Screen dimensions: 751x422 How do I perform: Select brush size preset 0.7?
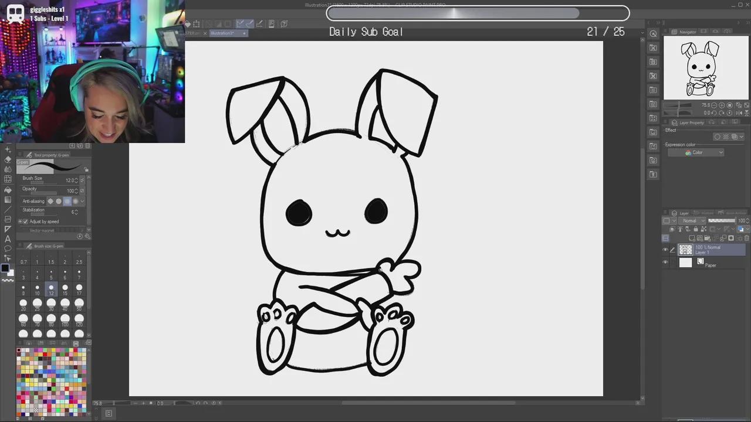tap(23, 258)
